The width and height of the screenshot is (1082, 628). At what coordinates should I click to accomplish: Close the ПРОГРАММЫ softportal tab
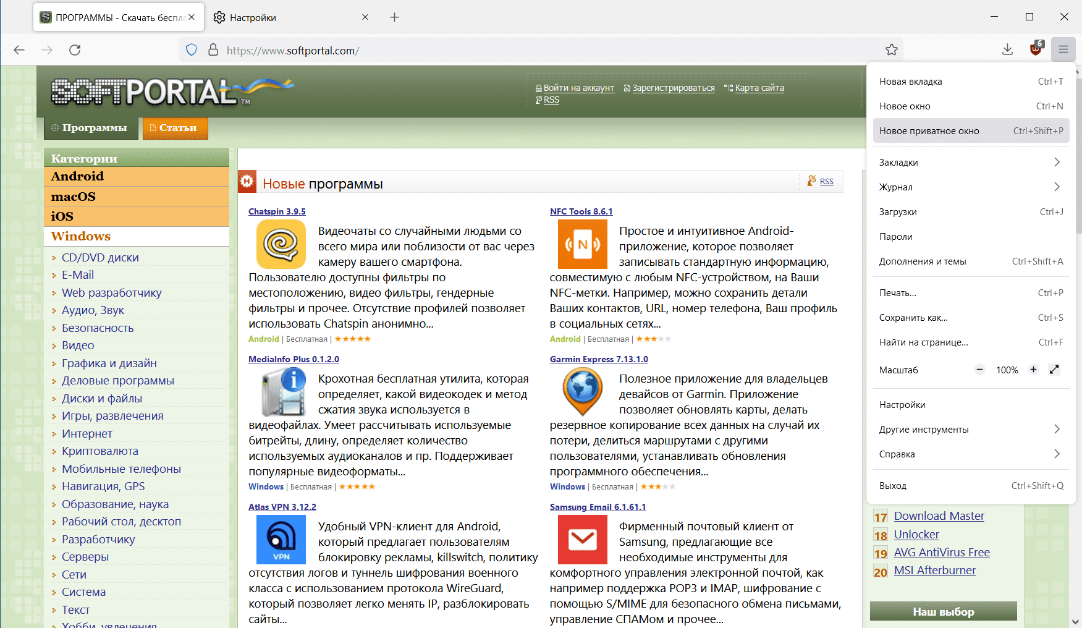point(192,17)
